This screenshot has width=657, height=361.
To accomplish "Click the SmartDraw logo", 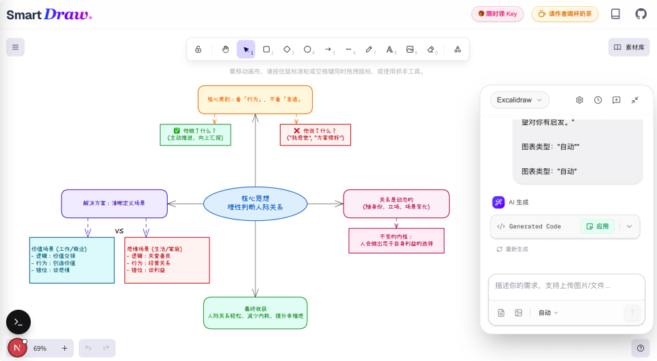I will [x=49, y=14].
